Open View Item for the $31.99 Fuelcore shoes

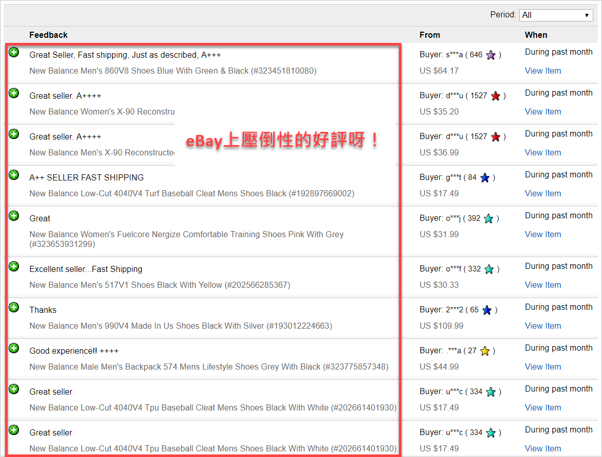543,235
